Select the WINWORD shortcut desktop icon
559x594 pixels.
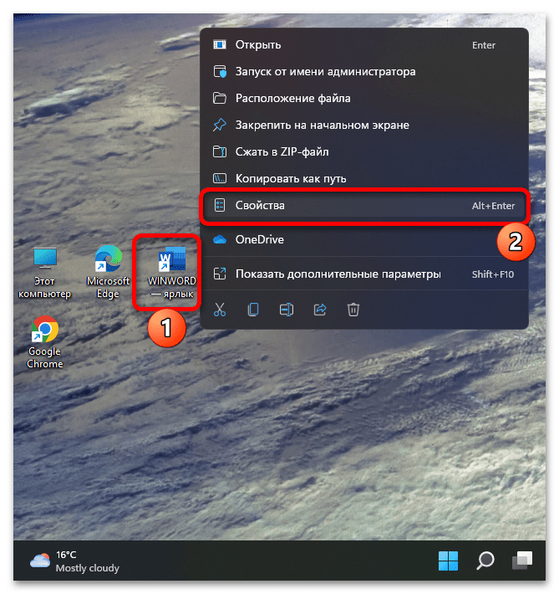pos(171,273)
